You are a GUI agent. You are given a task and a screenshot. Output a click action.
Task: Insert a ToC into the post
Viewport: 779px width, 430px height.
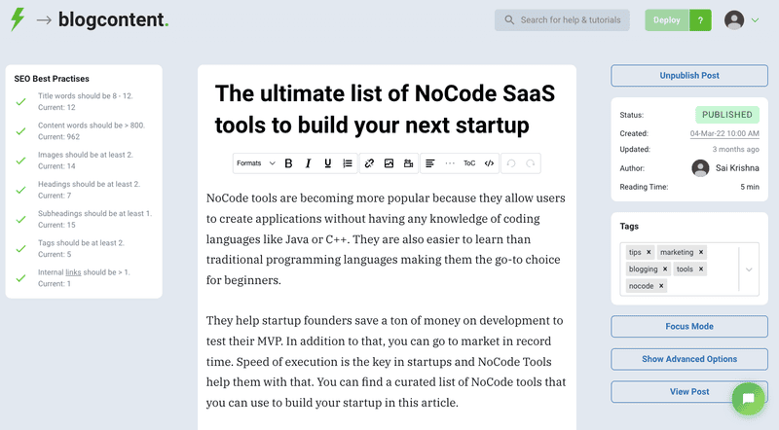coord(469,163)
